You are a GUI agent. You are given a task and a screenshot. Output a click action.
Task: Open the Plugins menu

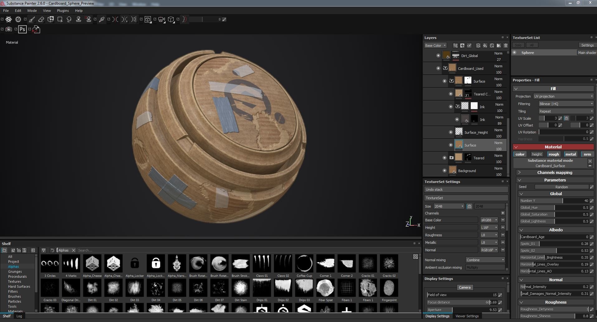(63, 11)
